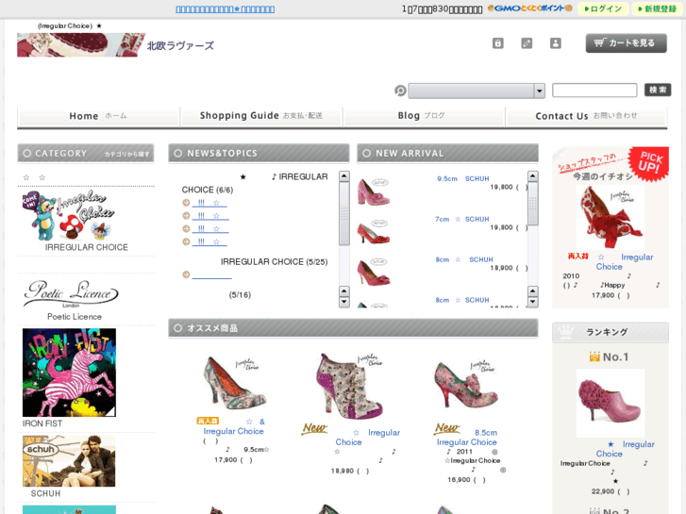Open the 9.5cm SCHUH new arrival link
This screenshot has height=514, width=686.
[x=463, y=178]
